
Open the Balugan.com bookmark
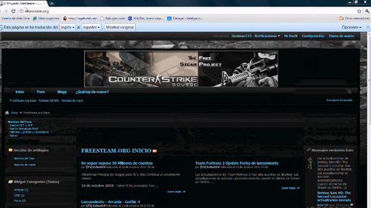112,18
